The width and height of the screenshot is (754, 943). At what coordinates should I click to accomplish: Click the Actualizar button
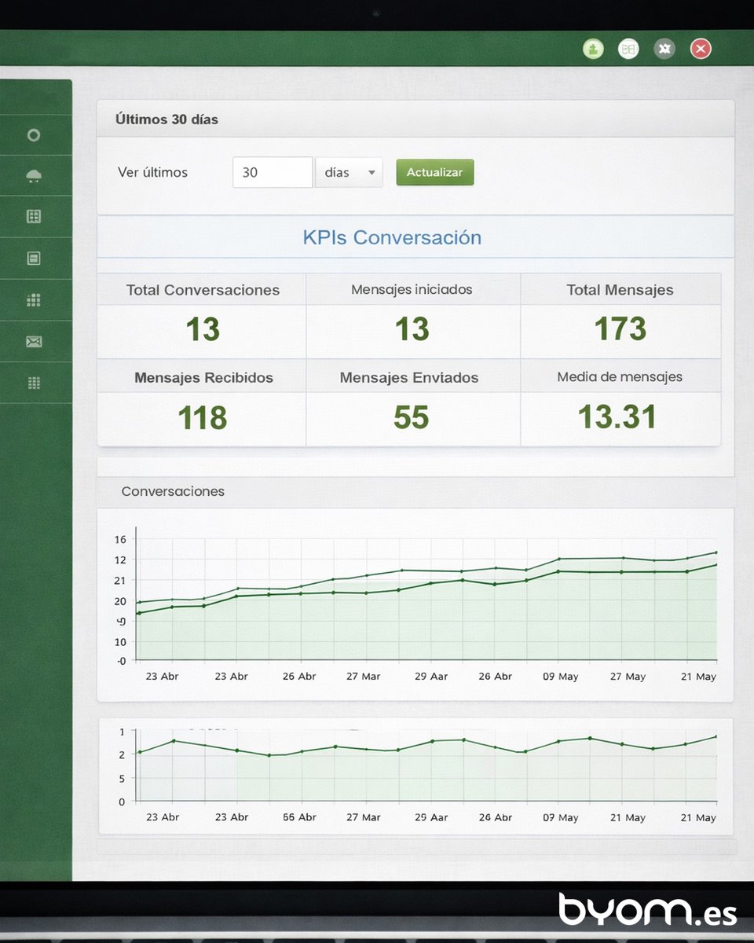[x=435, y=172]
